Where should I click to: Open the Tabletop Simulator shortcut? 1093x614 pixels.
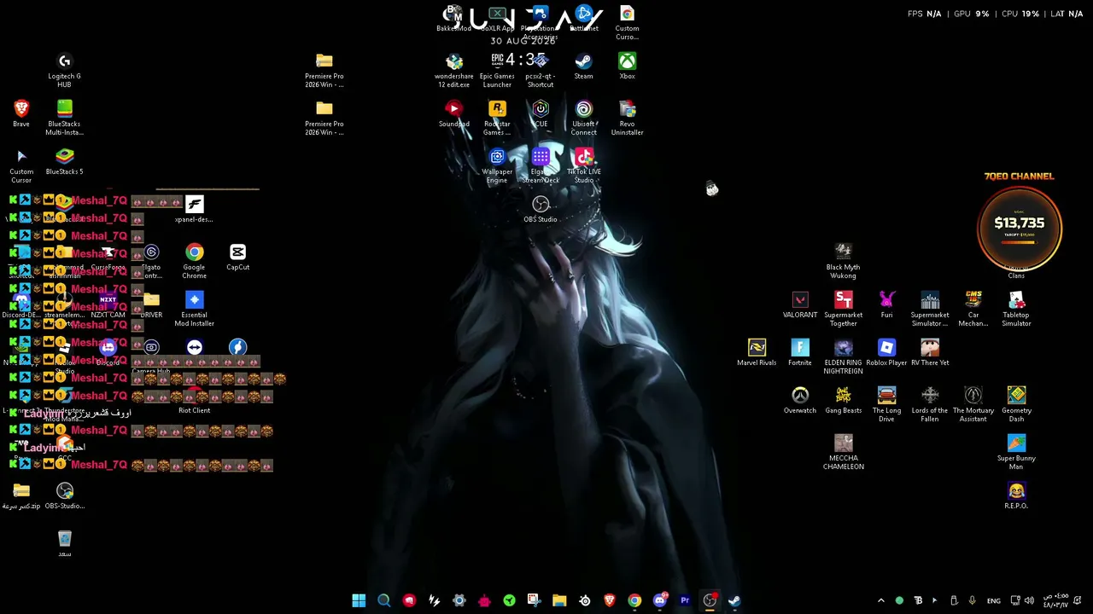coord(1016,309)
